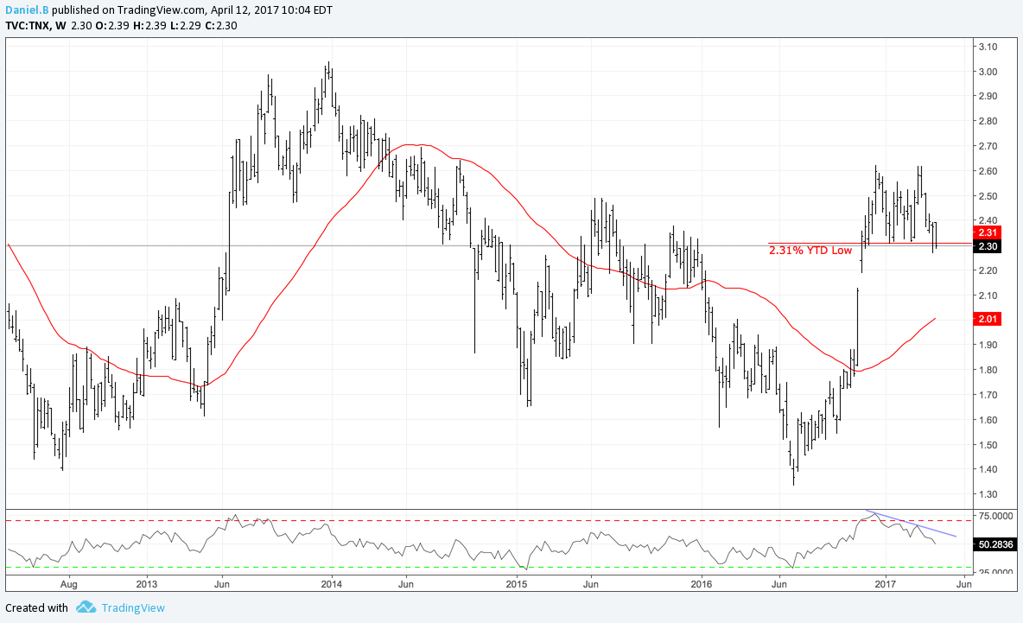Viewport: 1023px width, 623px height.
Task: Click the 2016 label on time axis
Action: pyautogui.click(x=702, y=584)
